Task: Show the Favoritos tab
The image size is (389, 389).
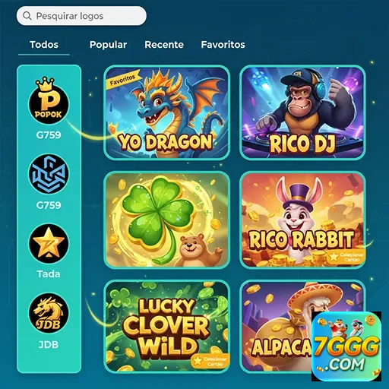Action: [x=223, y=45]
